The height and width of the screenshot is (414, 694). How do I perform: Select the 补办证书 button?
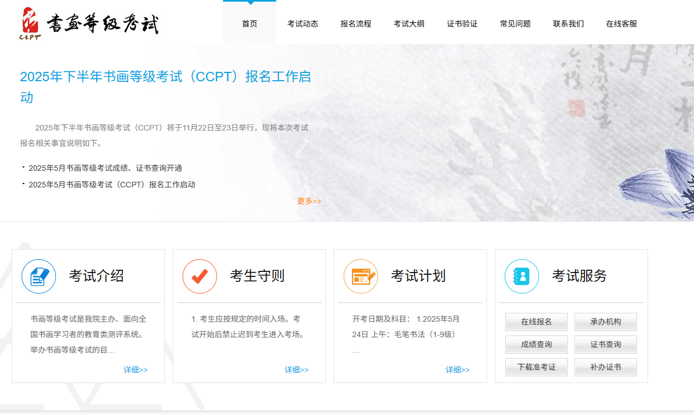(x=605, y=367)
